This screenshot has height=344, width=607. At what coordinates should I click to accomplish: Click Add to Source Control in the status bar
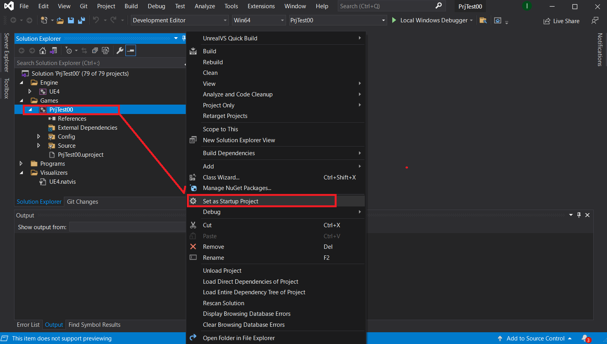pos(535,339)
